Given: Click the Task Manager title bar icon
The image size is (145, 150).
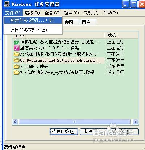Looking at the screenshot, I should 7,4.
